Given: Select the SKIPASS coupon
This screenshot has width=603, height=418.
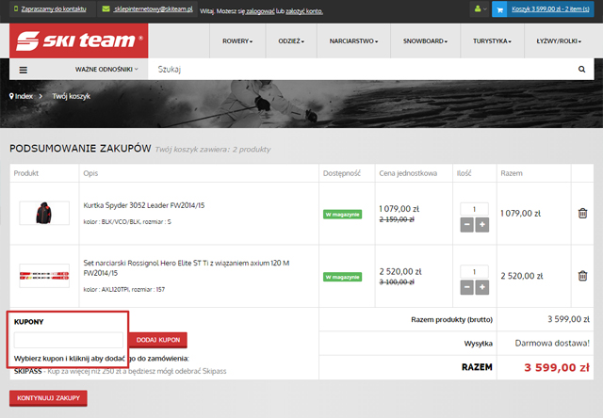Looking at the screenshot, I should [x=27, y=371].
